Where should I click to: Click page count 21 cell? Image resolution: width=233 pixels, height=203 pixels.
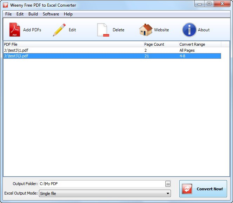[x=147, y=56]
